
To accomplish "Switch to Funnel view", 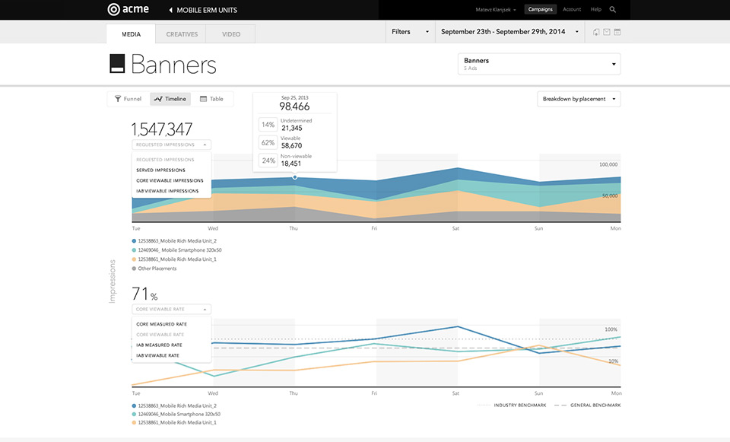I will coord(128,99).
